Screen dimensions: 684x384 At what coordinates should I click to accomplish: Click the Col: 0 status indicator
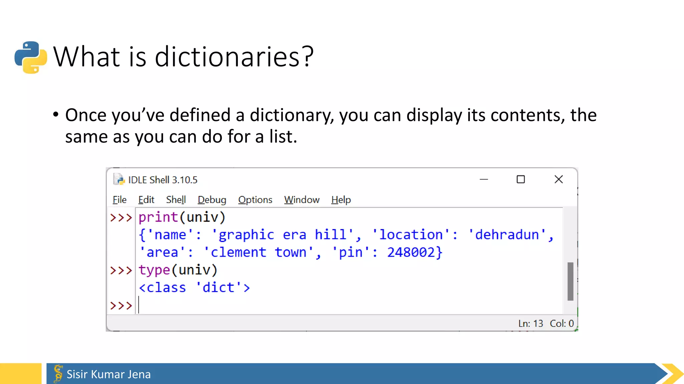pyautogui.click(x=562, y=323)
